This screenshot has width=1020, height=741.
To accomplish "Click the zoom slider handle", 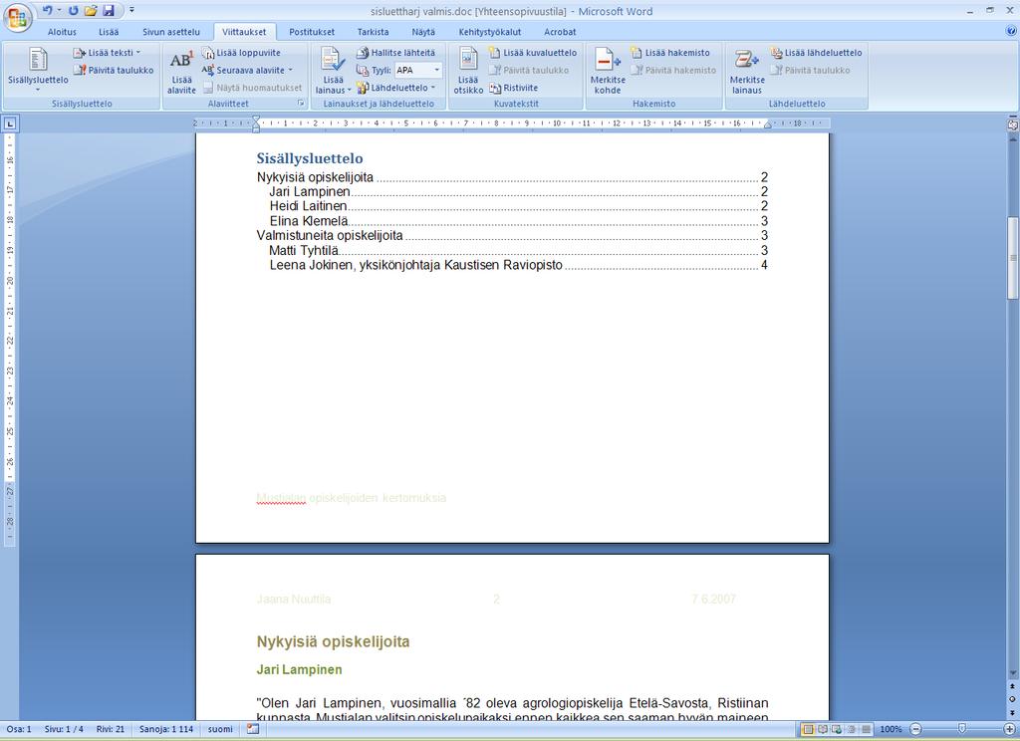I will 962,729.
